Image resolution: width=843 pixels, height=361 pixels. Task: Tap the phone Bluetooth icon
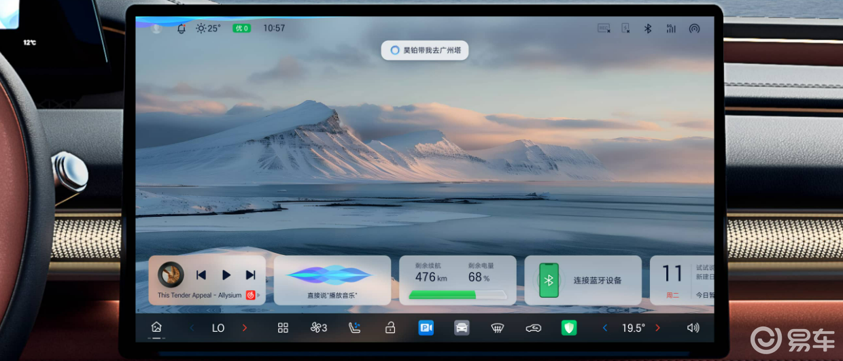point(549,280)
